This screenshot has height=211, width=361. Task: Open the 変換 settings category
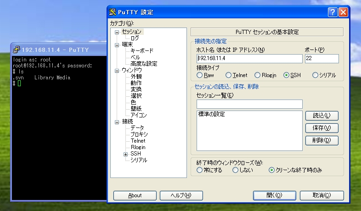pos(136,89)
